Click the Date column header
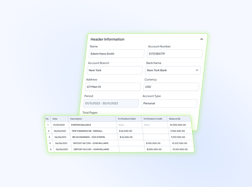The width and height of the screenshot is (252, 187). pyautogui.click(x=55, y=119)
